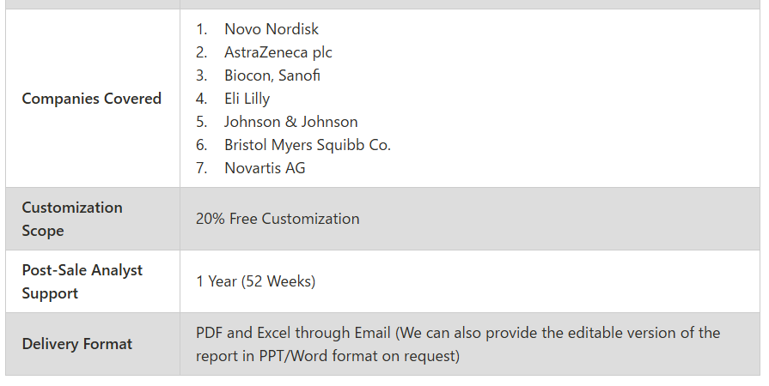Click the PDF and Excel through Email text

click(293, 333)
